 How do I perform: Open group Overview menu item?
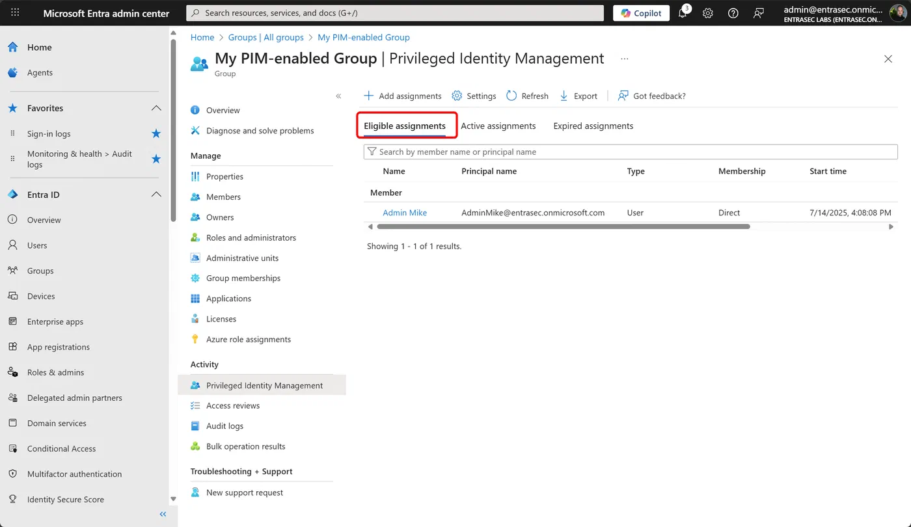coord(223,110)
